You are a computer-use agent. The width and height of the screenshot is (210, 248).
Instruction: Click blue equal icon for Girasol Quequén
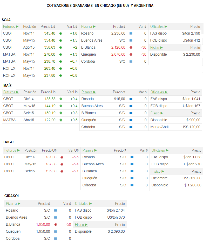(56, 232)
